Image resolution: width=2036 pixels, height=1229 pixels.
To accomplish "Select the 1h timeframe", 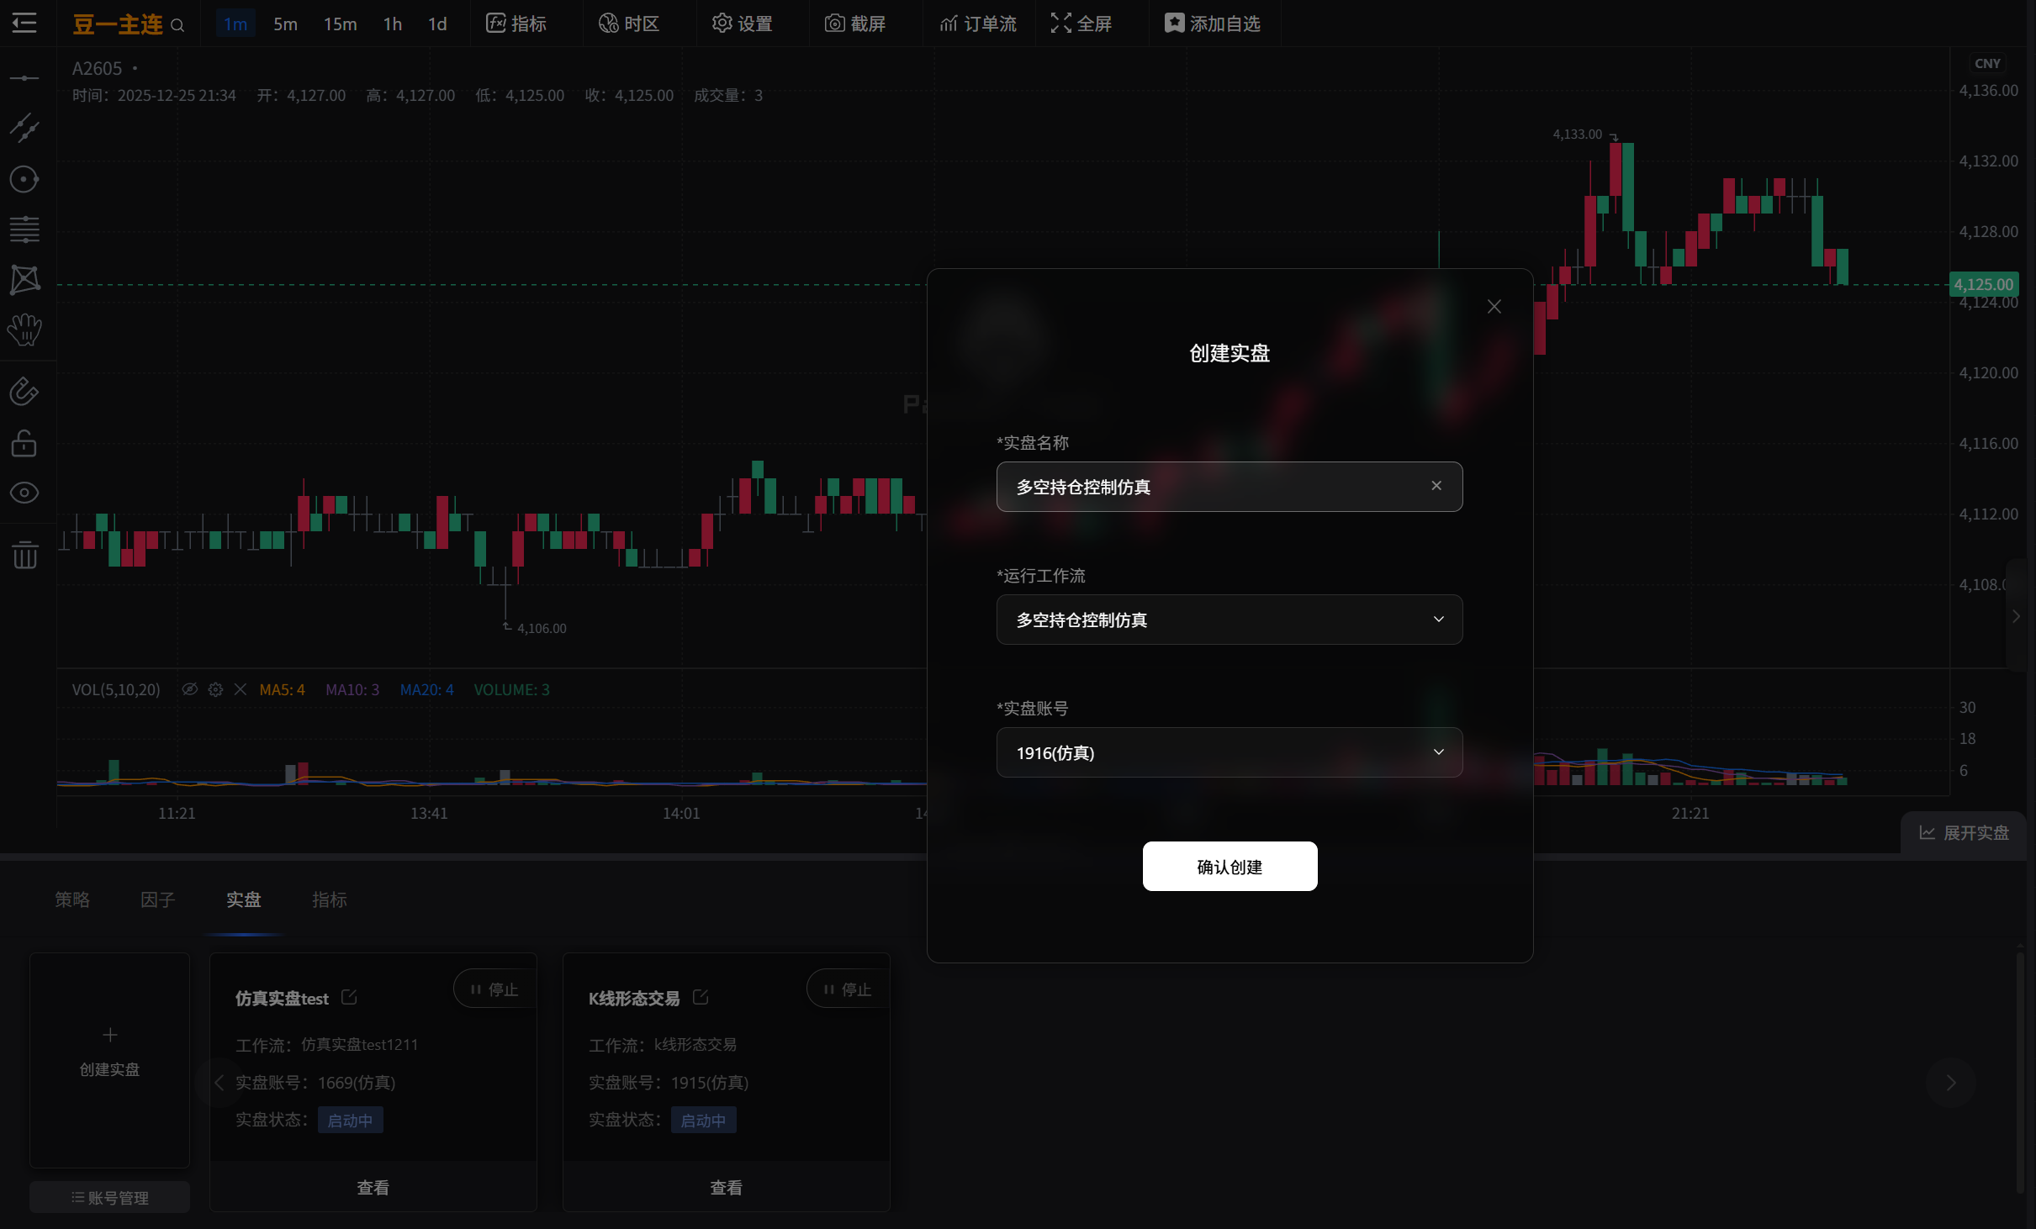I will 392,24.
